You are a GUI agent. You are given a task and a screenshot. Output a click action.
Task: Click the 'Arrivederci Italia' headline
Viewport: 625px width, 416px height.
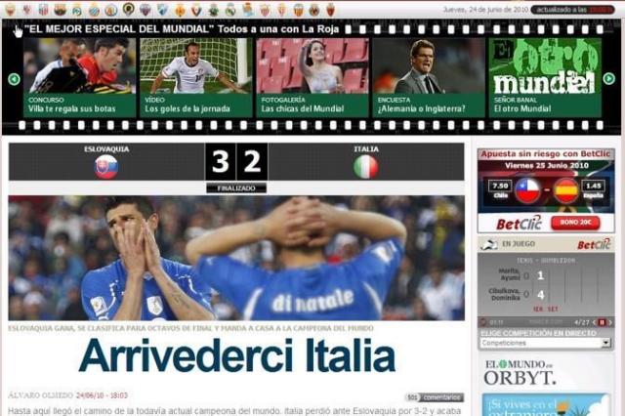[x=237, y=356]
